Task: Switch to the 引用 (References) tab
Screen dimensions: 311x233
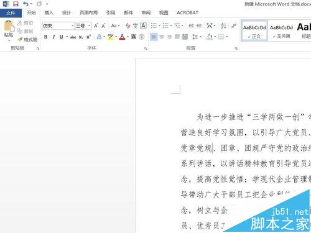Action: 111,13
